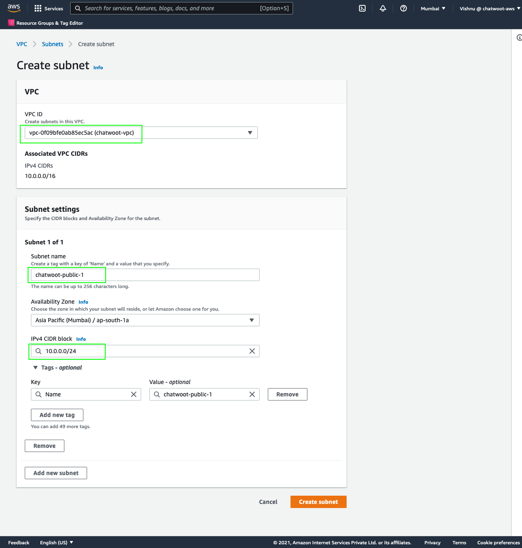Go to Subnets breadcrumb

coord(52,44)
